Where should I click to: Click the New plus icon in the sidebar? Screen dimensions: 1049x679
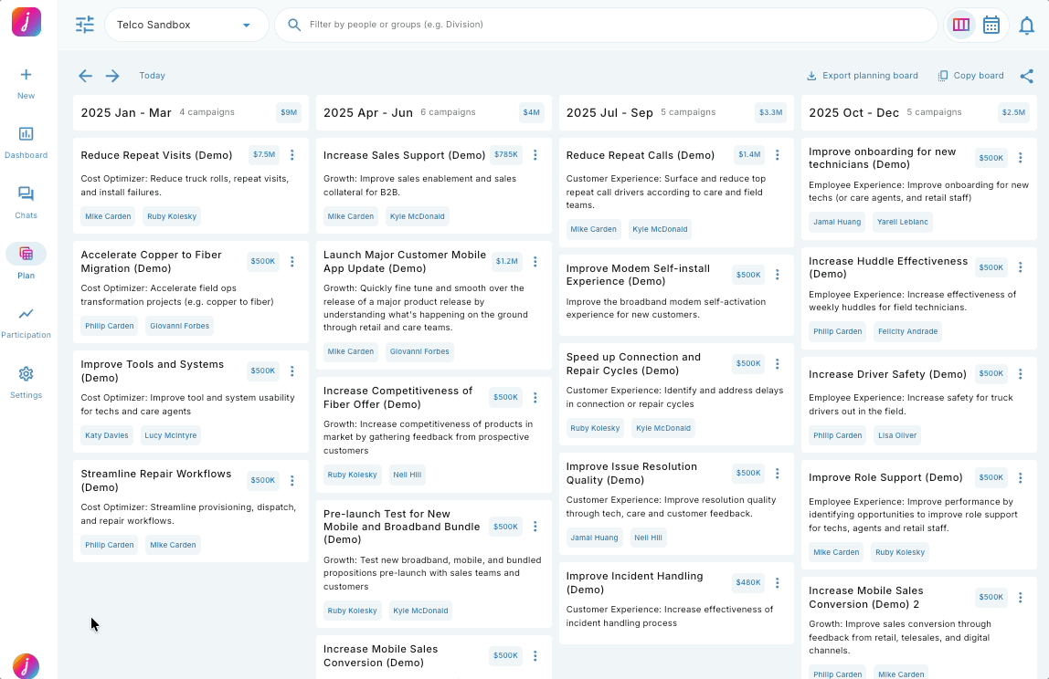pos(26,74)
